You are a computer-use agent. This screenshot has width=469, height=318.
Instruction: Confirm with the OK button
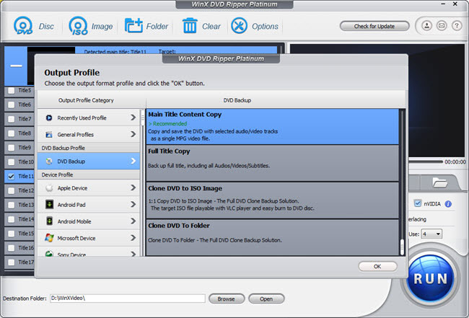[377, 266]
